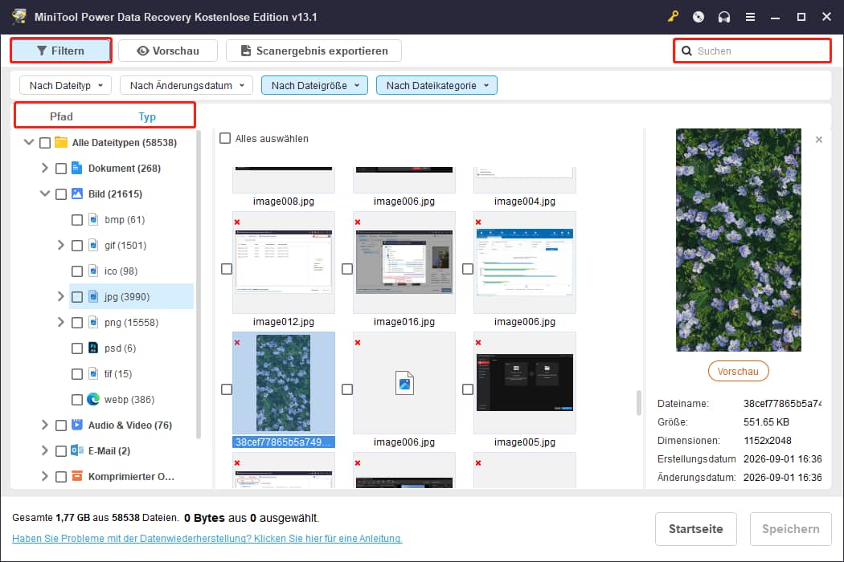
Task: Click Scanergebnis exportieren button
Action: pos(313,51)
